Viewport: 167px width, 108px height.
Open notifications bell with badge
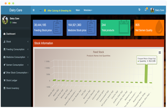146,10
